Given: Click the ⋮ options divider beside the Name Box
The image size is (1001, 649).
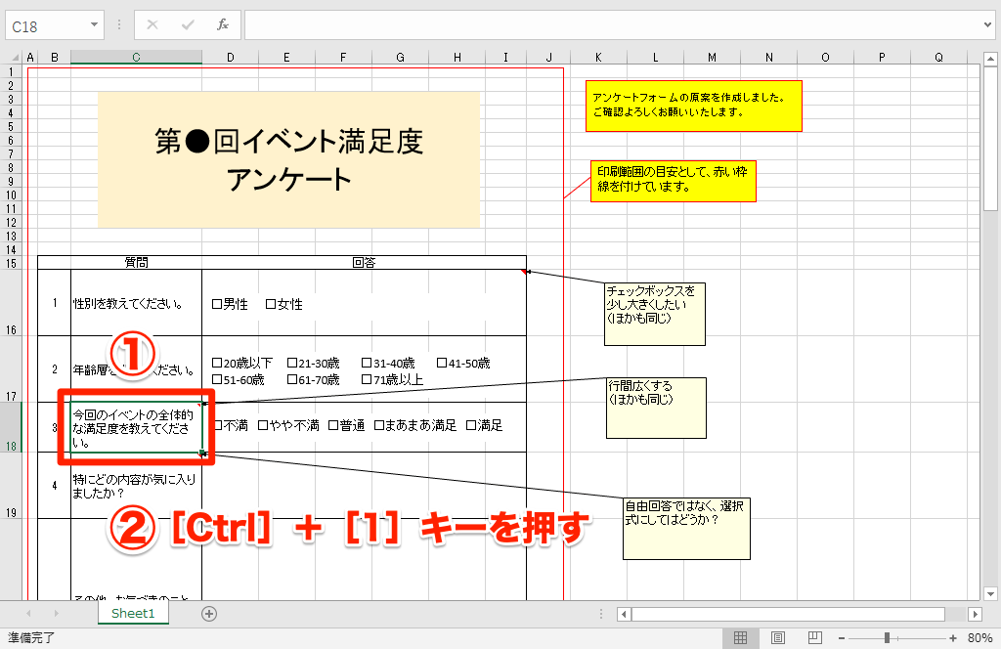Looking at the screenshot, I should click(x=119, y=23).
